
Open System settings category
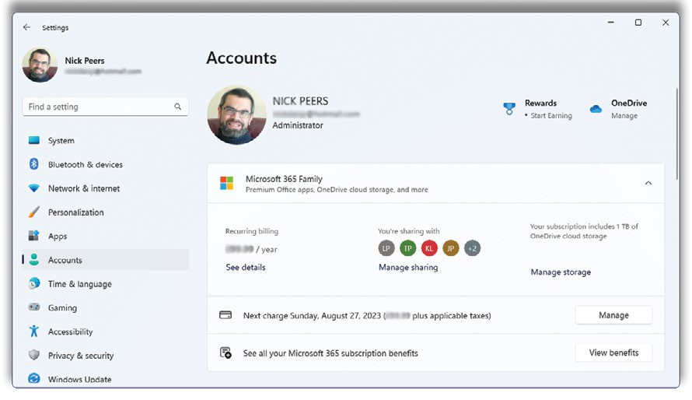click(106, 140)
